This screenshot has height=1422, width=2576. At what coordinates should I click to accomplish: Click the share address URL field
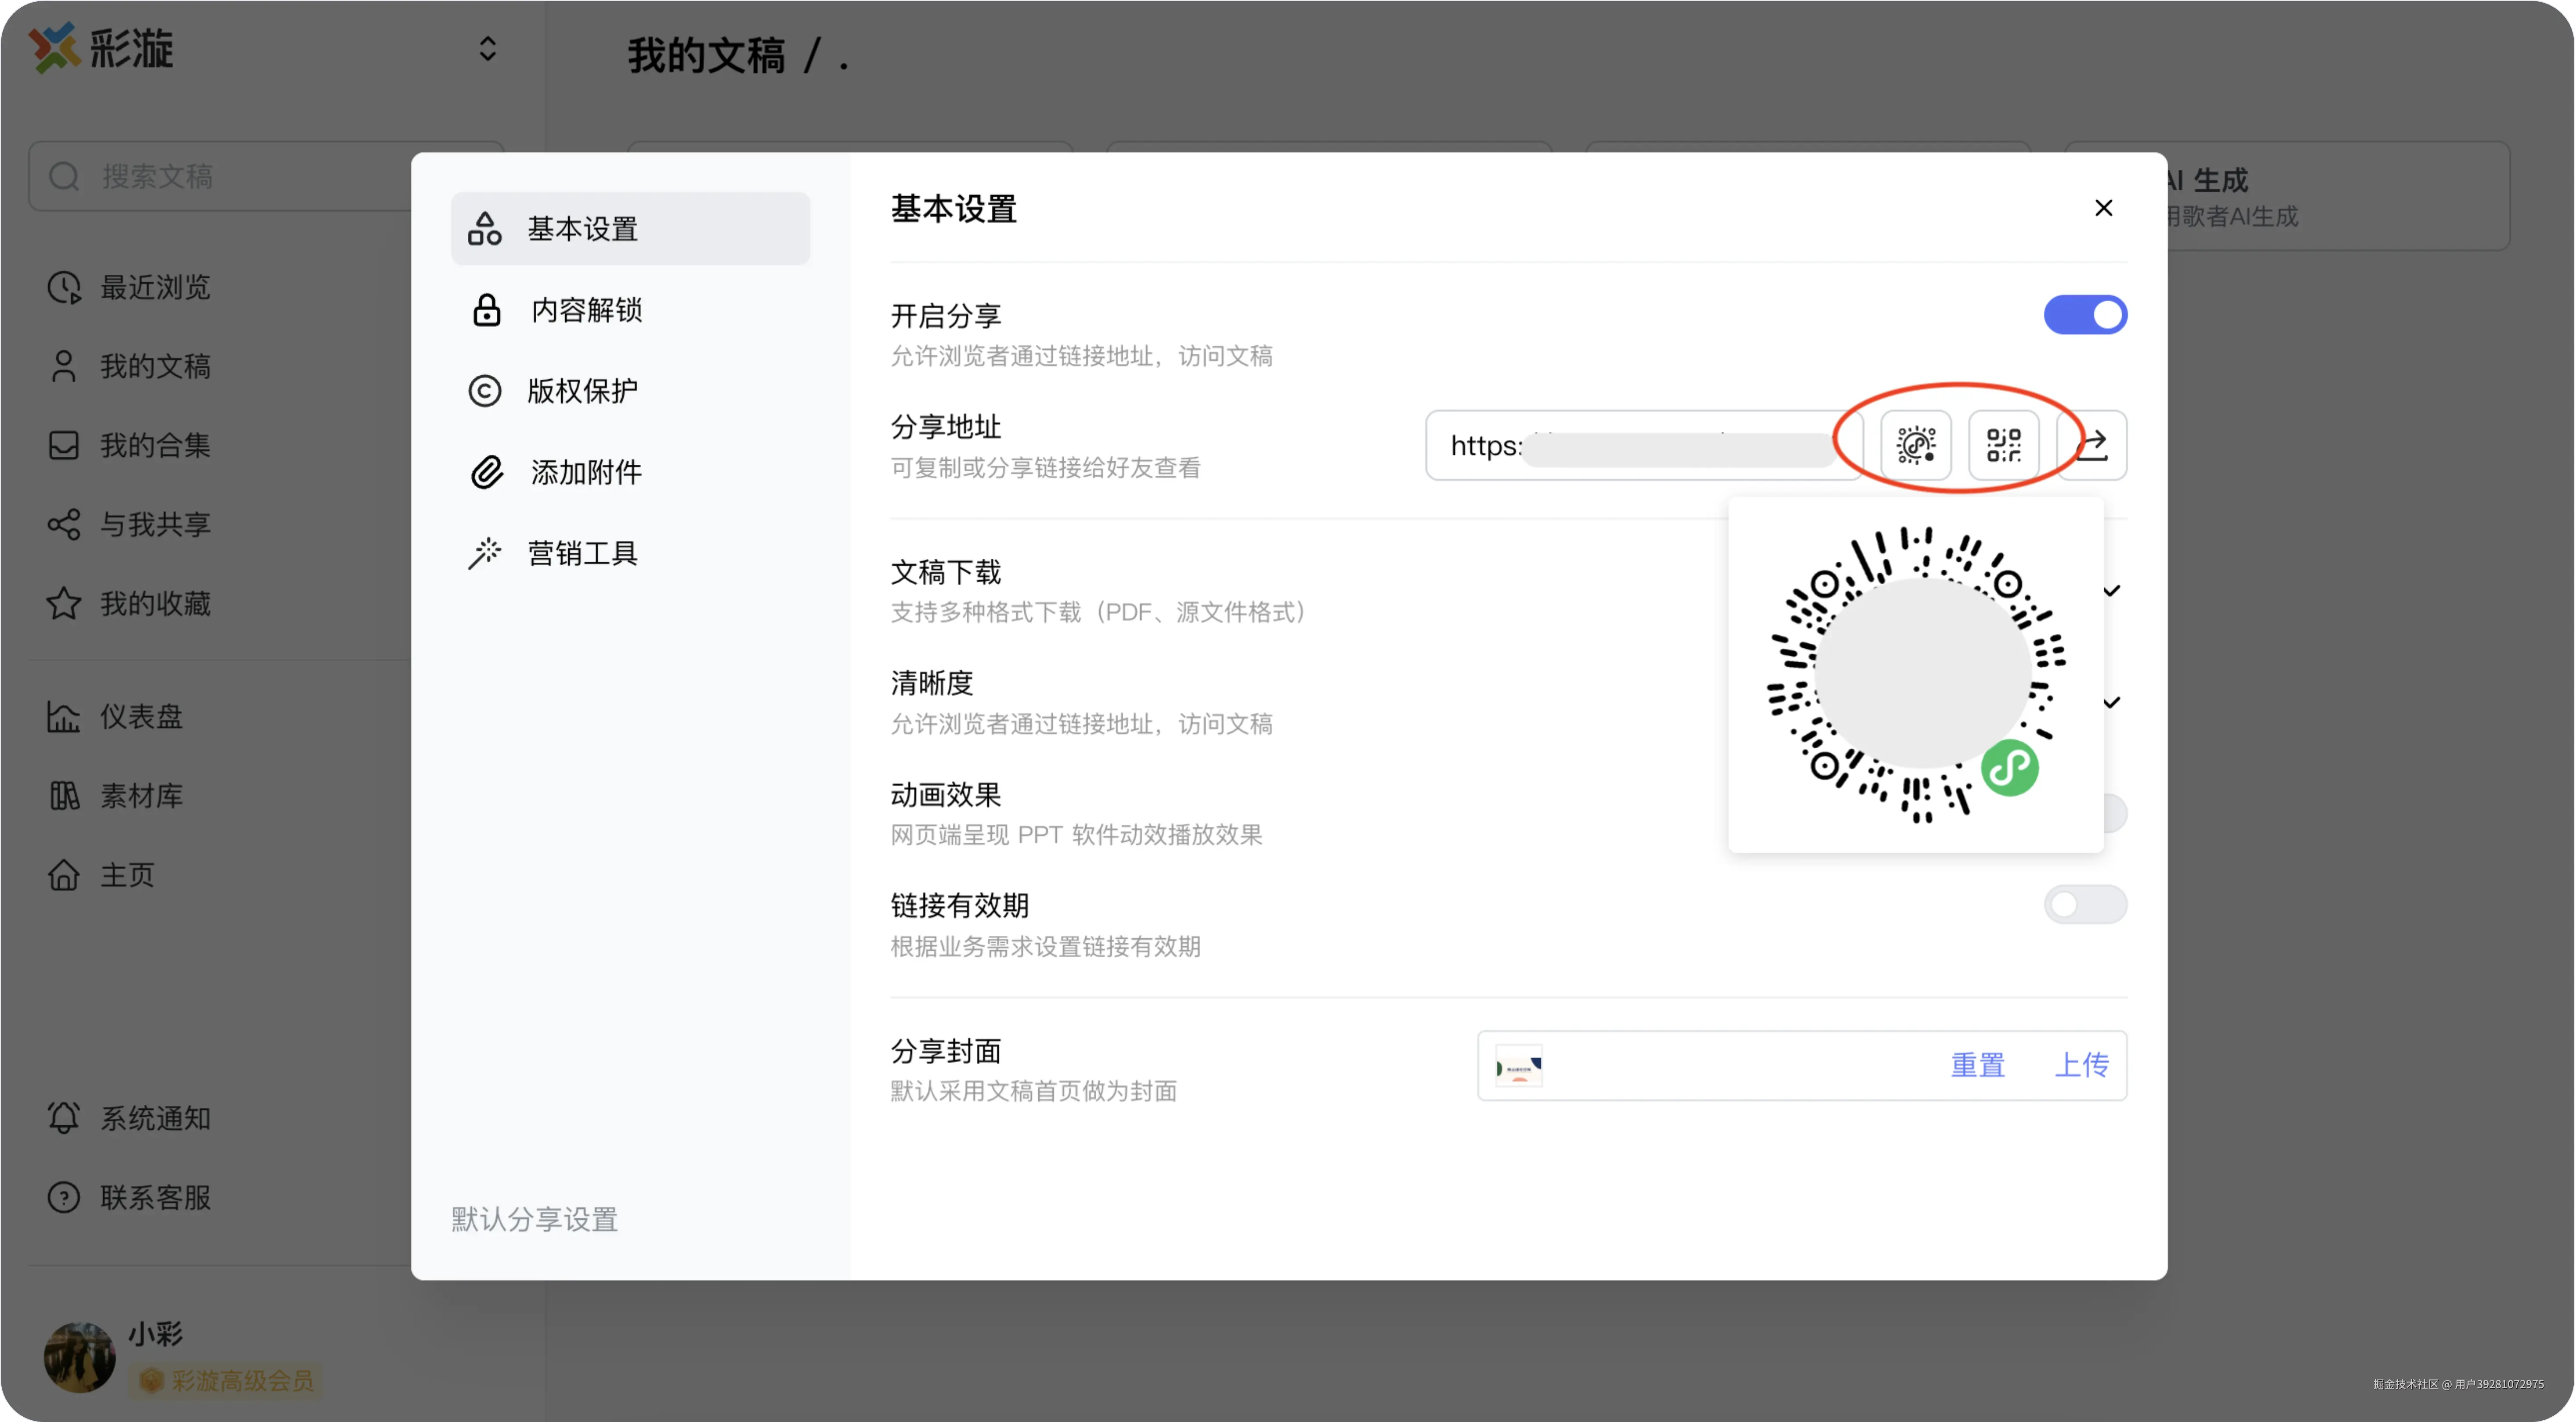click(1640, 445)
